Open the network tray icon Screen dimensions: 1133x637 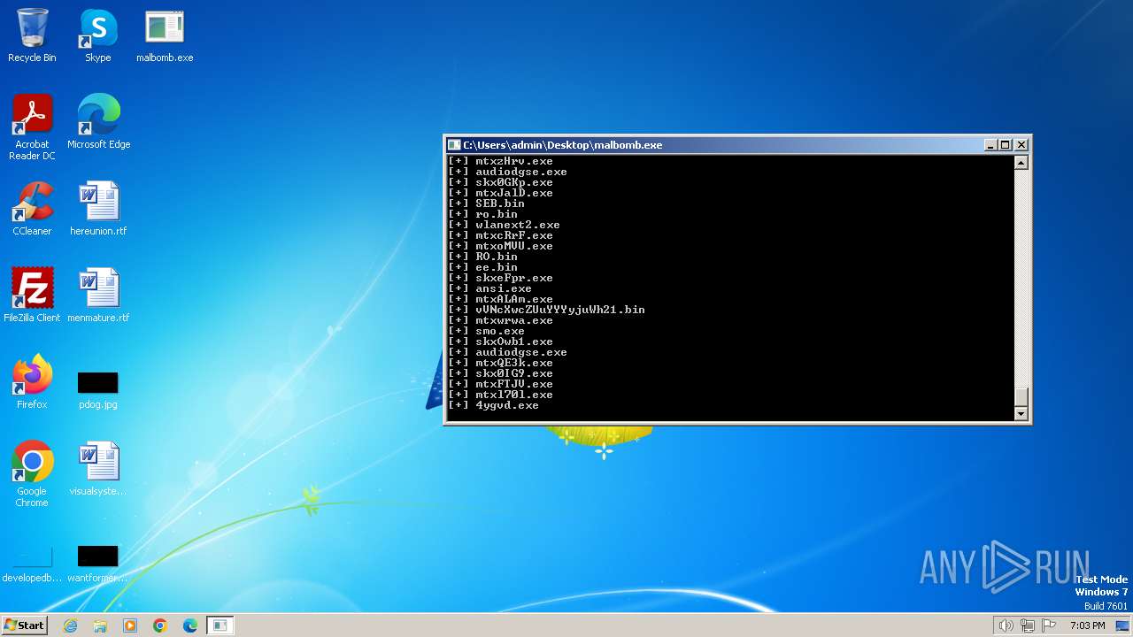1028,625
